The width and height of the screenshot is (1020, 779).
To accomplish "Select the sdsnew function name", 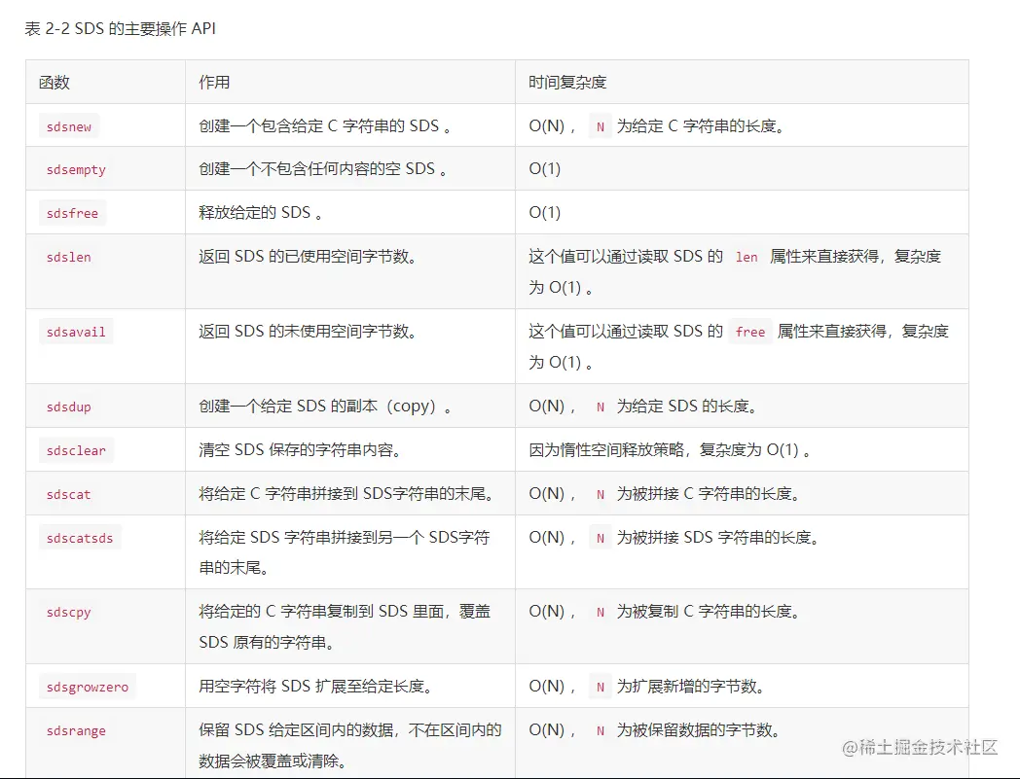I will [69, 126].
